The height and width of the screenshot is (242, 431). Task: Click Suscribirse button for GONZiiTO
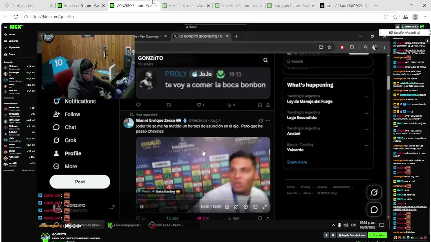pos(377,235)
